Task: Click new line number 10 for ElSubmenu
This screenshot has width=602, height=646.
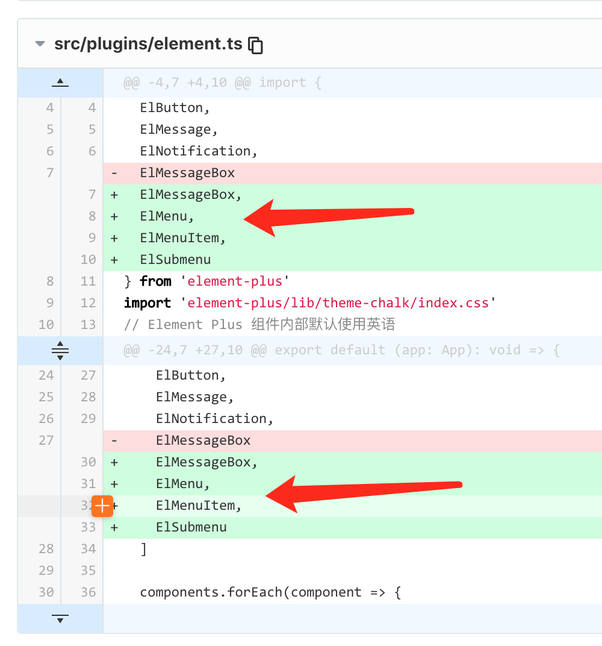Action: coord(88,260)
